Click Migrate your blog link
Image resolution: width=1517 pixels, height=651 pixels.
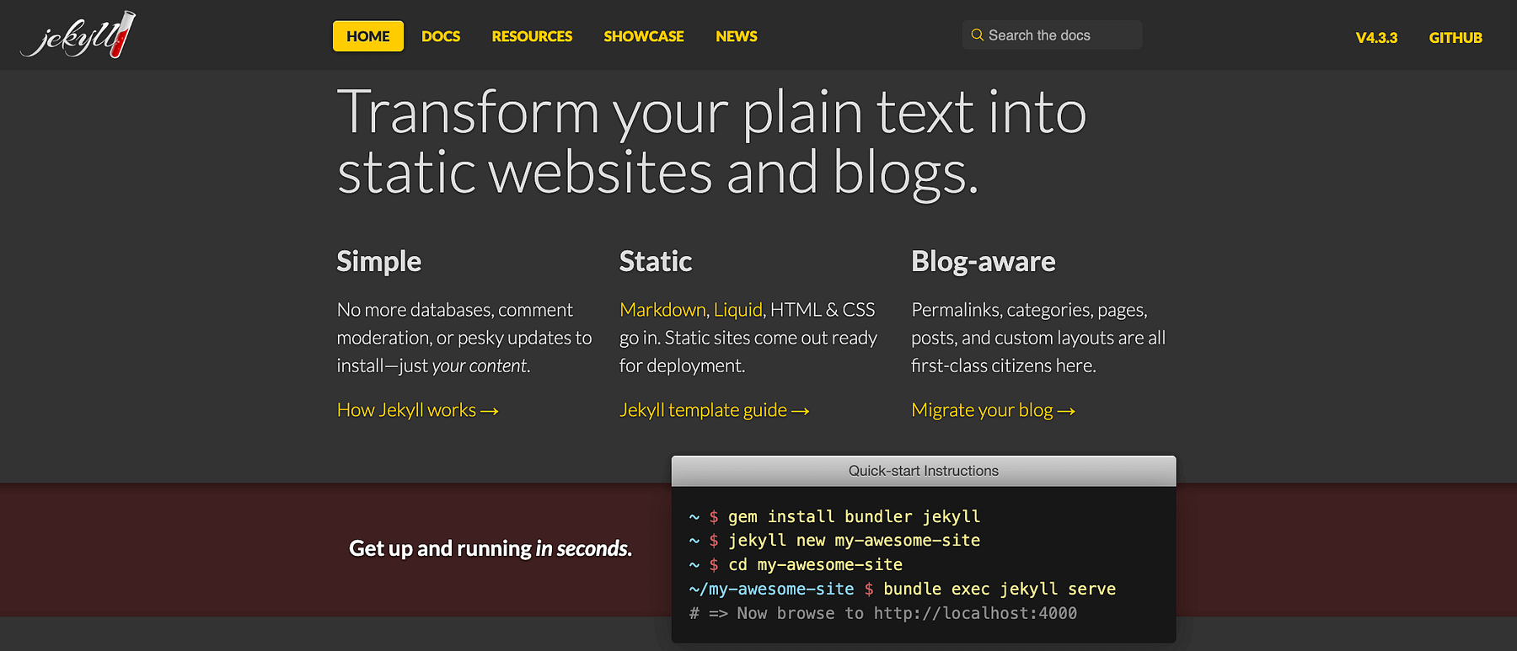[x=993, y=410]
